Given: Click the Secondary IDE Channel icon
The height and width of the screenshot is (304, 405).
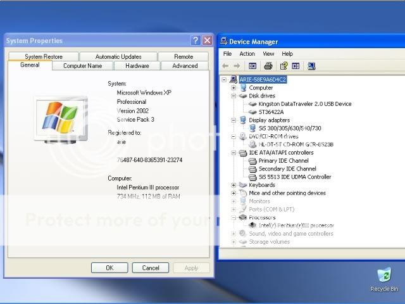Looking at the screenshot, I should click(252, 169).
